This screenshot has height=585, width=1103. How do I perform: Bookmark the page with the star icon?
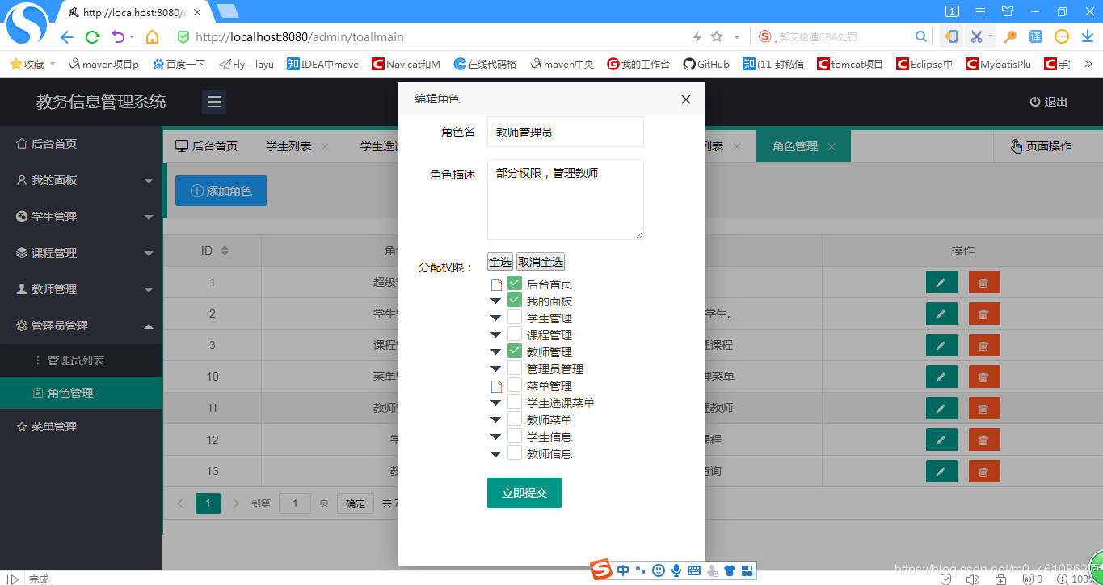coord(716,36)
